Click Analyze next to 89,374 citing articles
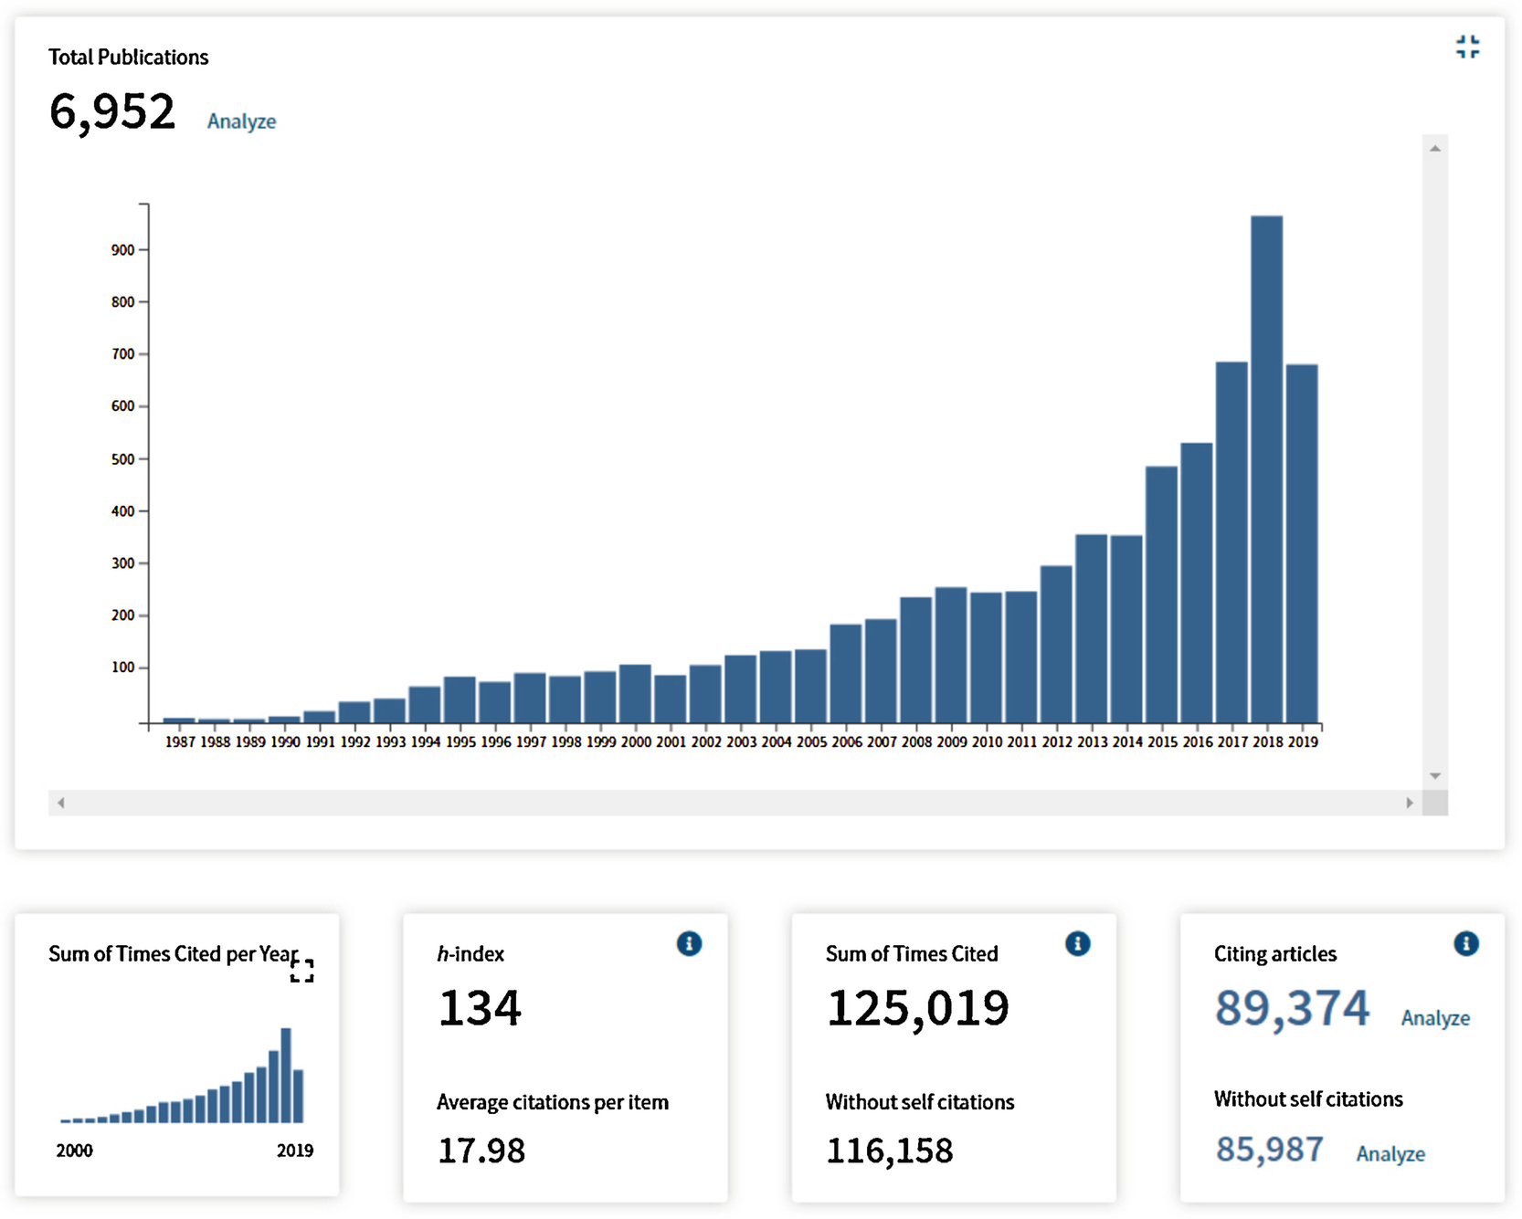 pyautogui.click(x=1435, y=1018)
